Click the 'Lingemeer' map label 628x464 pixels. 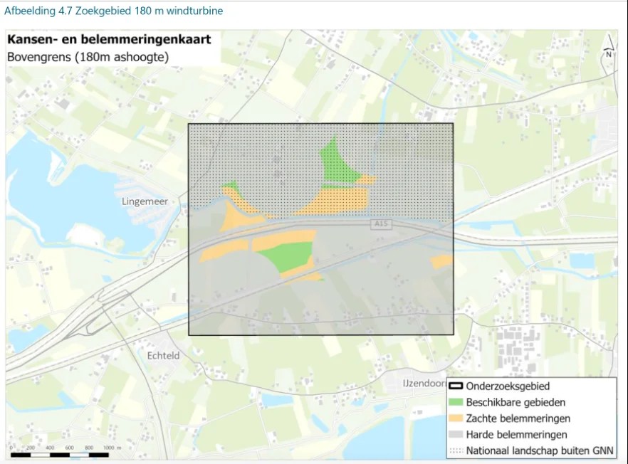[145, 201]
